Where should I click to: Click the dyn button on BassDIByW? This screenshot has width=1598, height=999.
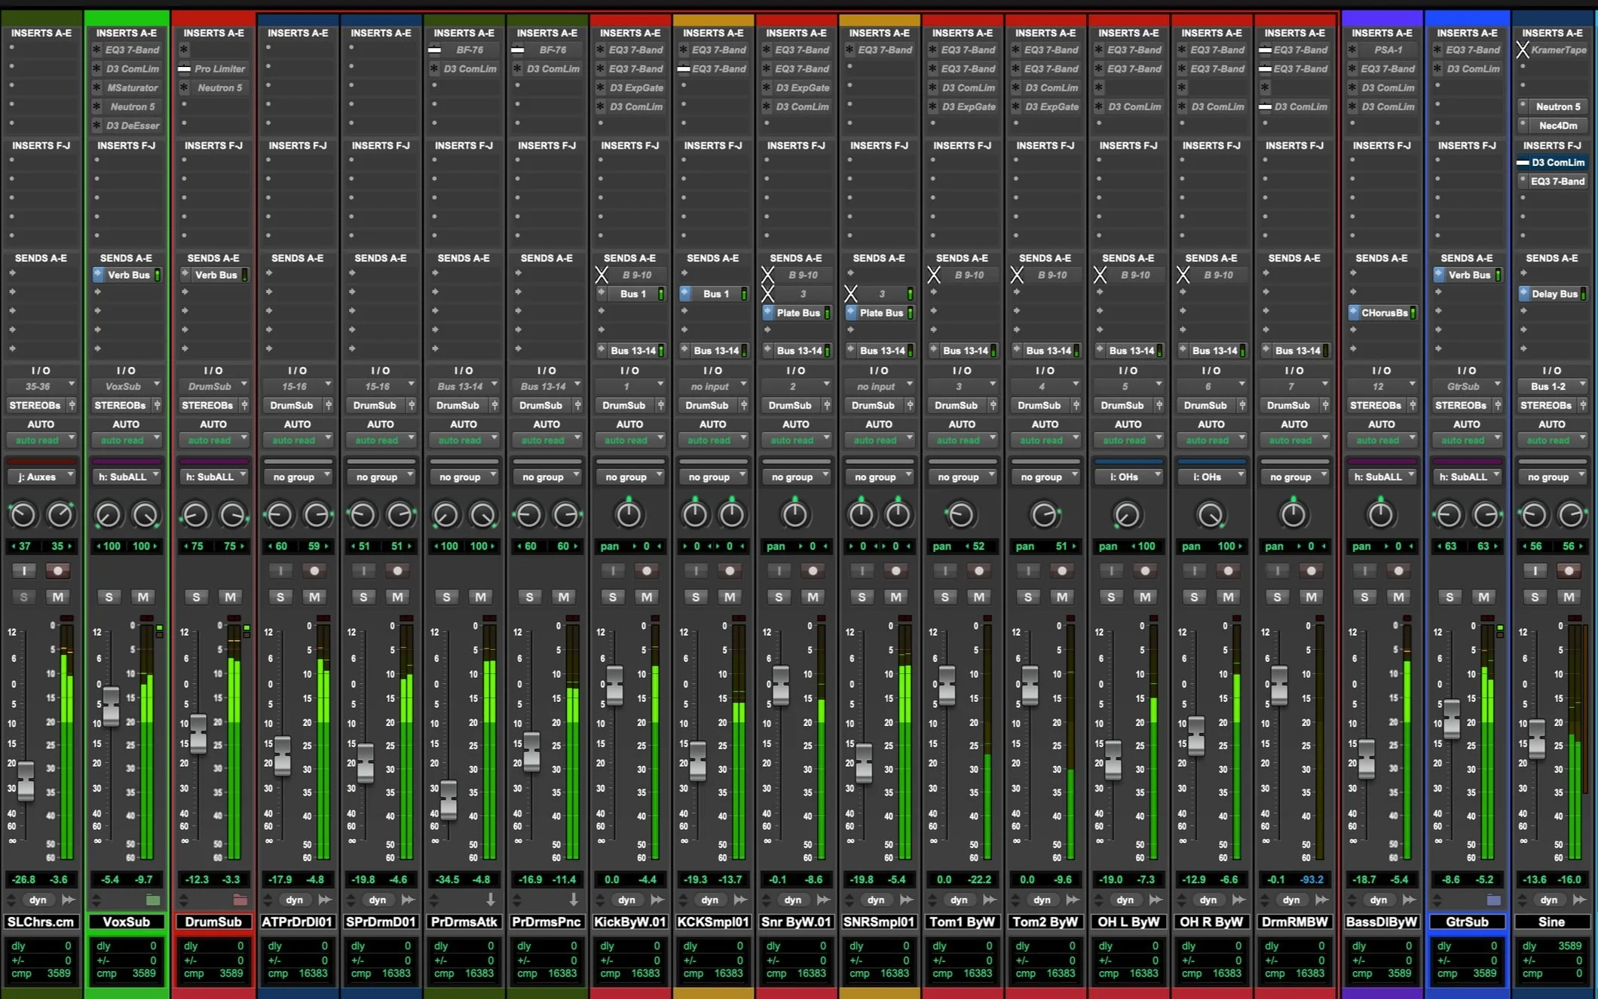point(1378,899)
